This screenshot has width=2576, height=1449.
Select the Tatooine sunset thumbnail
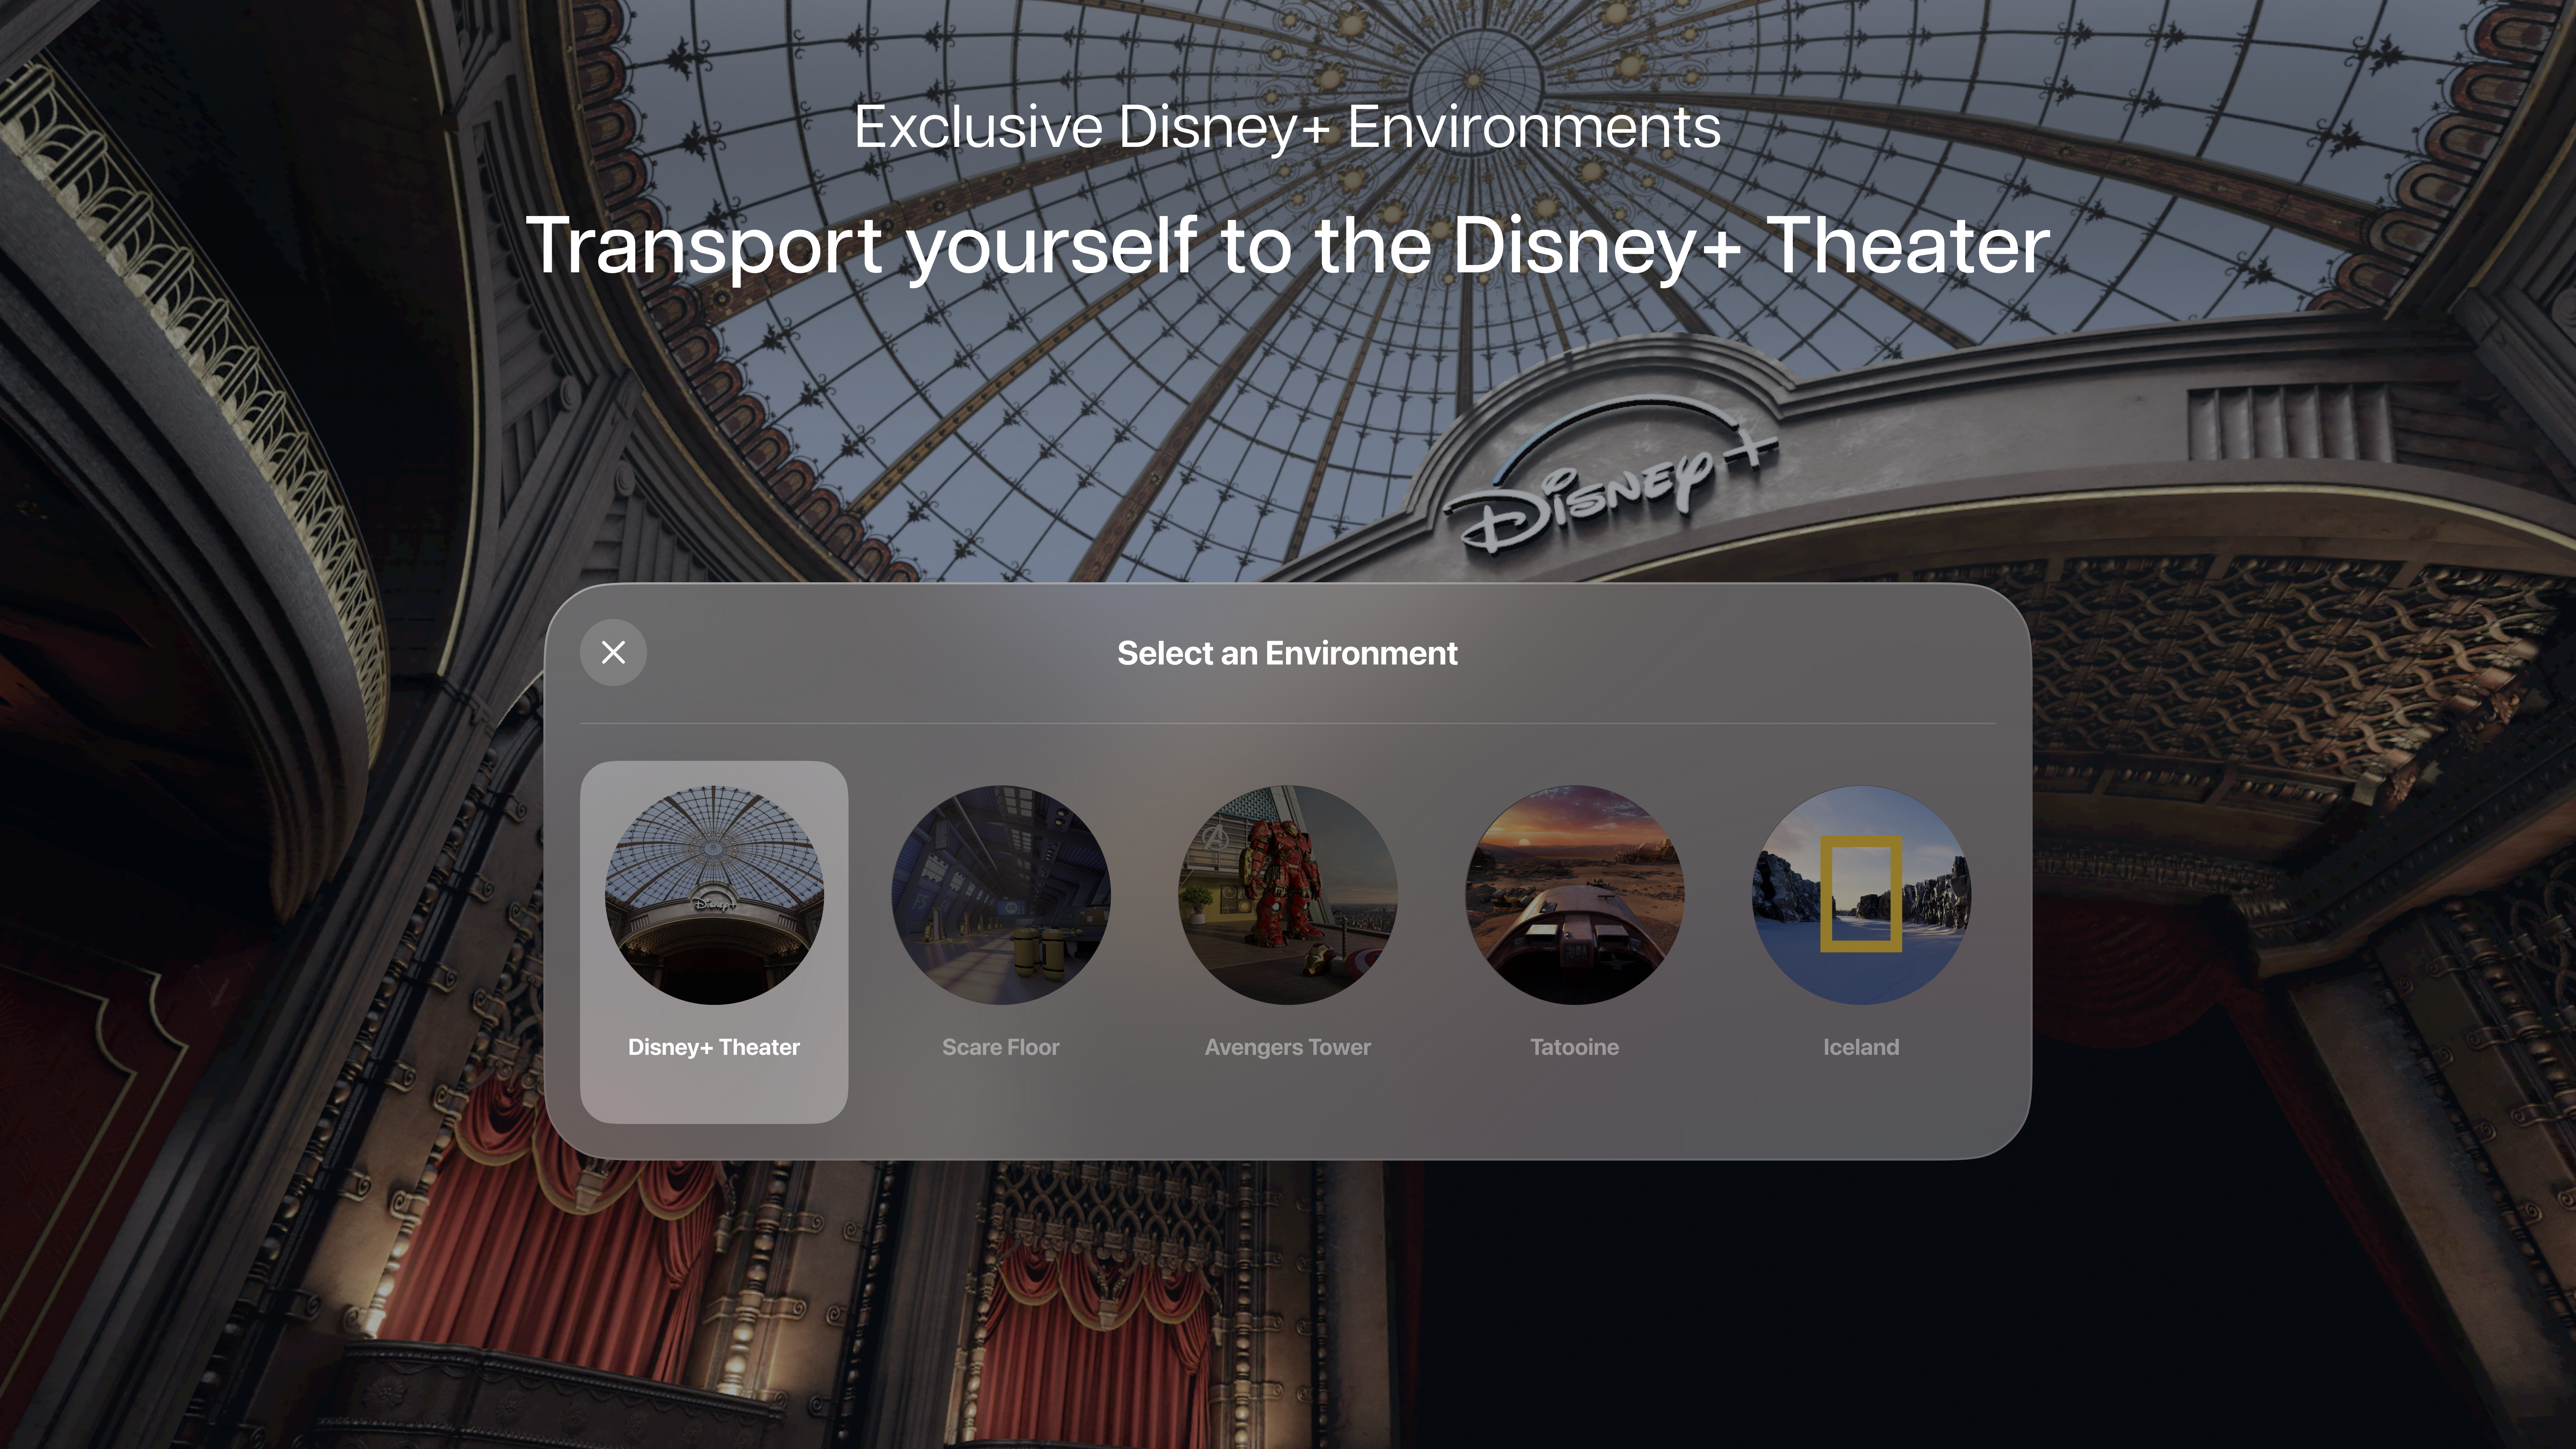[x=1575, y=895]
